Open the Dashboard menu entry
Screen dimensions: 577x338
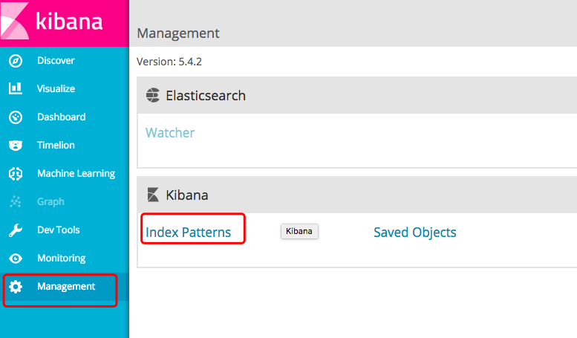(61, 117)
